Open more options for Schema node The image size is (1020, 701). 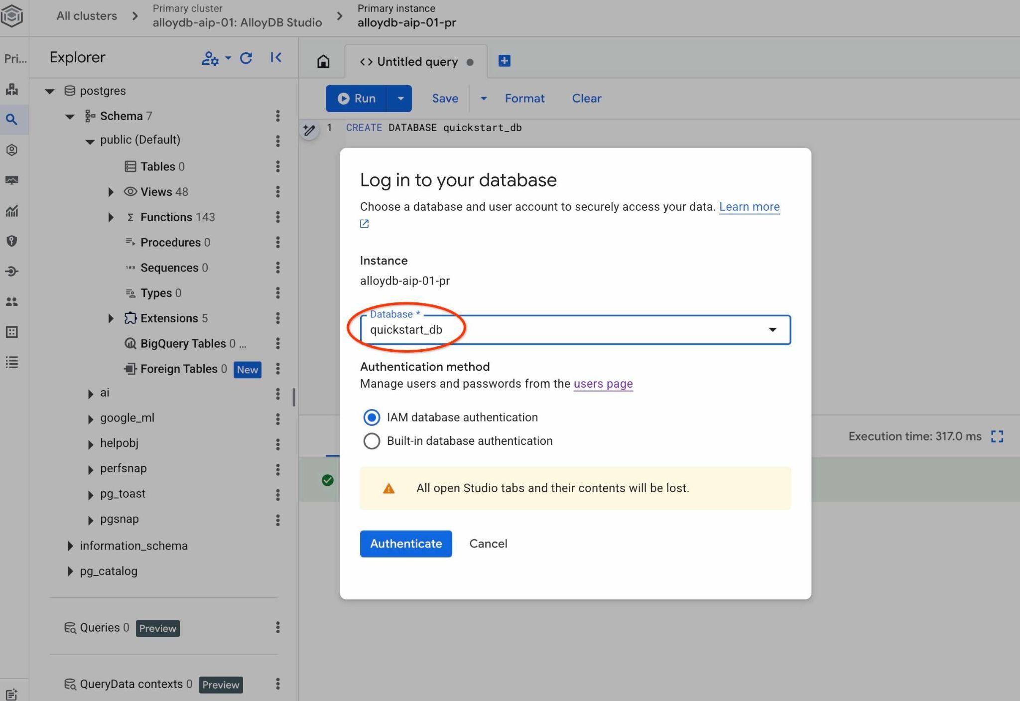click(277, 116)
